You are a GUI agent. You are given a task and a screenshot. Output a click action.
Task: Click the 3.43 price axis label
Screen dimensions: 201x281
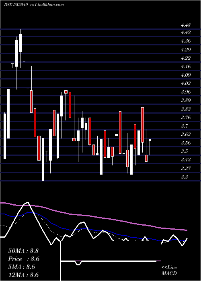pyautogui.click(x=186, y=160)
